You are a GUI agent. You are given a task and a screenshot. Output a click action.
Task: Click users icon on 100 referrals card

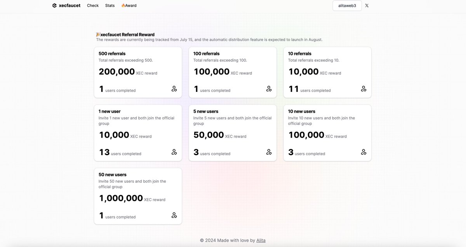pyautogui.click(x=269, y=89)
